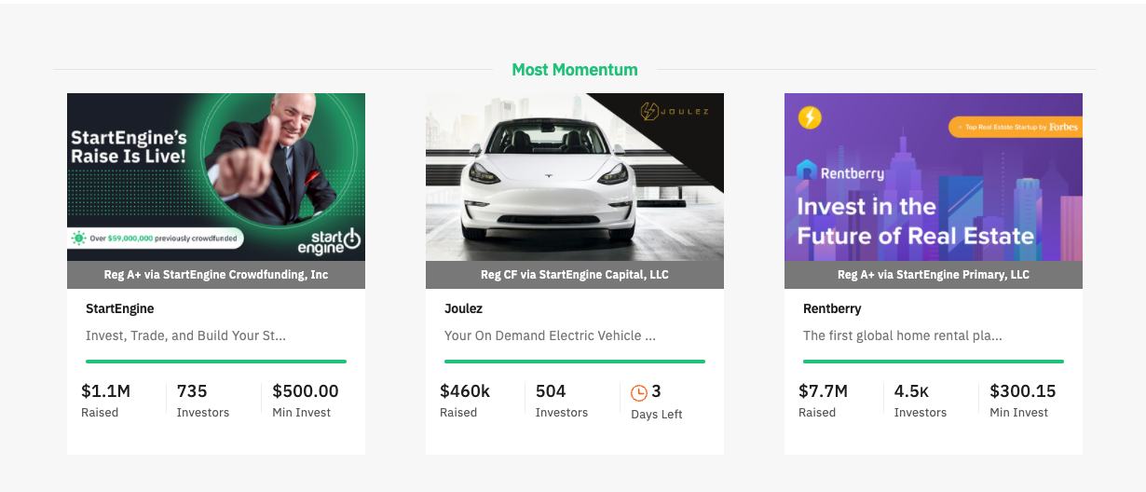This screenshot has height=492, width=1146.
Task: Click the Rentberry green funding progress bar
Action: [934, 362]
